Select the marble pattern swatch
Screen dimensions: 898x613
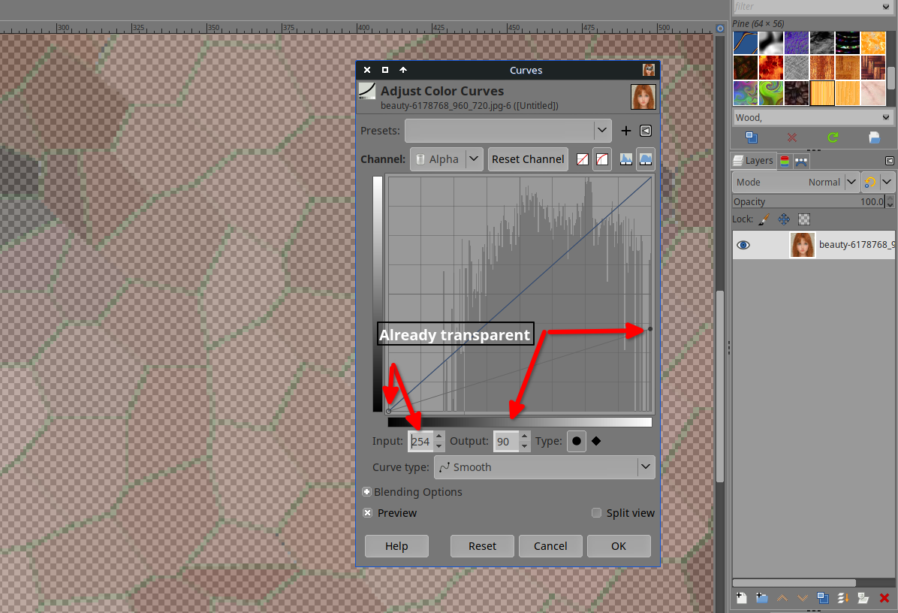click(872, 93)
